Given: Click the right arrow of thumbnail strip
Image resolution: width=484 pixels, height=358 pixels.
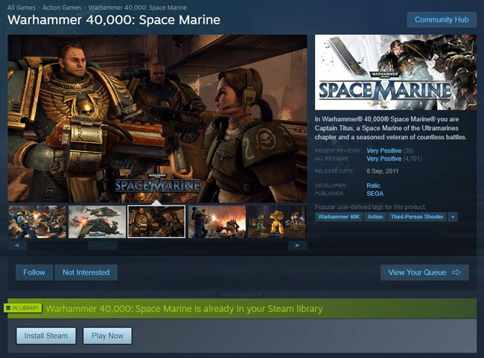Looking at the screenshot, I should 297,246.
